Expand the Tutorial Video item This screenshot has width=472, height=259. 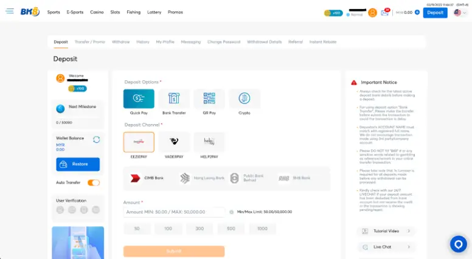386,231
